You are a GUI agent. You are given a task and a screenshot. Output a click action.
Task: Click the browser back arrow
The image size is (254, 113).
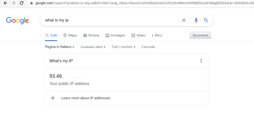[x=6, y=3]
